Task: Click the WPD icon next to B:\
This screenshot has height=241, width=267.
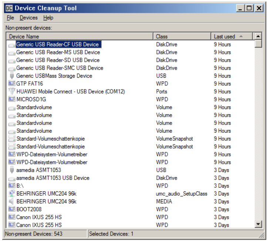Action: 12,186
